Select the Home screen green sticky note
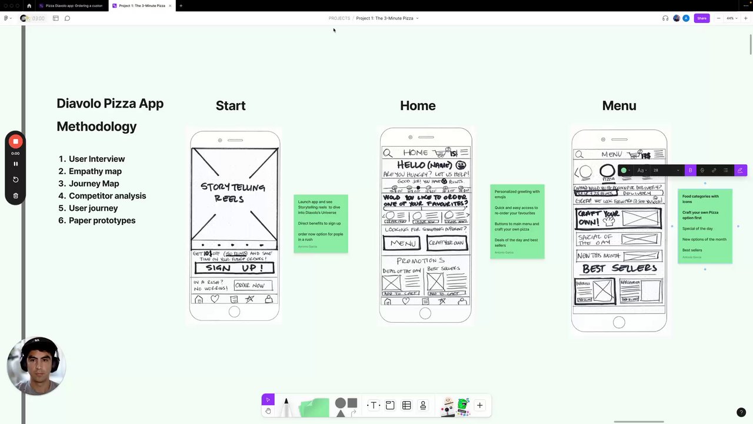Image resolution: width=753 pixels, height=424 pixels. [517, 221]
